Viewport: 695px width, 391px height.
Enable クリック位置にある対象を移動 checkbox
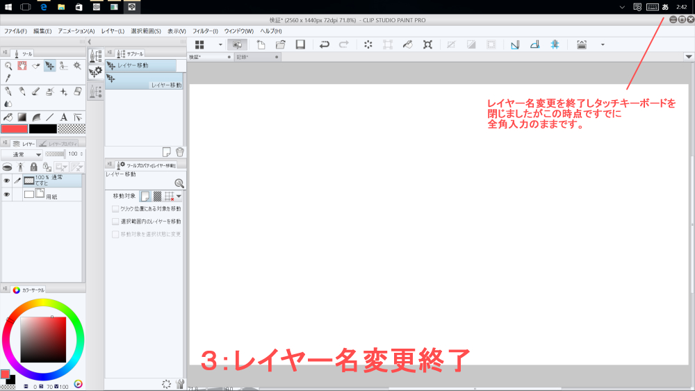coord(115,208)
